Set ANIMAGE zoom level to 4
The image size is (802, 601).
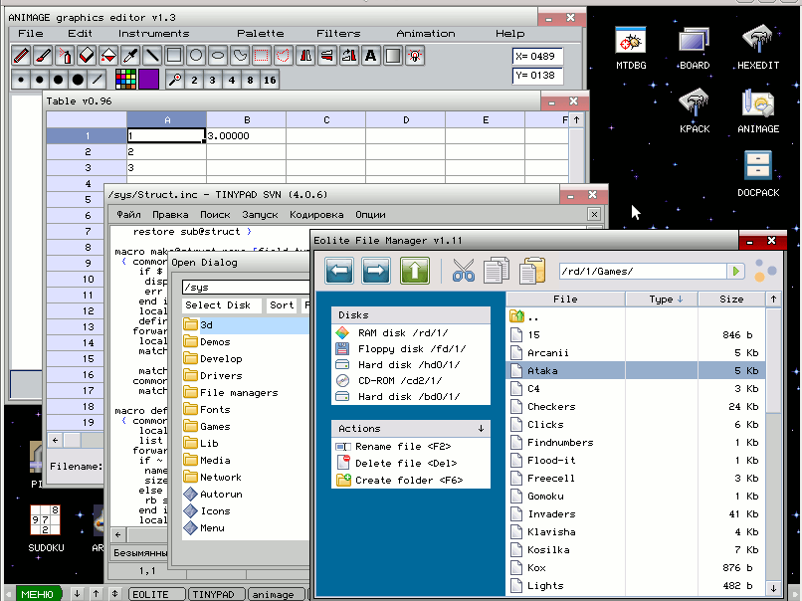pyautogui.click(x=232, y=80)
